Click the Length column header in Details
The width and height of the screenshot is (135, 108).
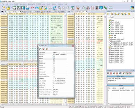tap(122, 88)
